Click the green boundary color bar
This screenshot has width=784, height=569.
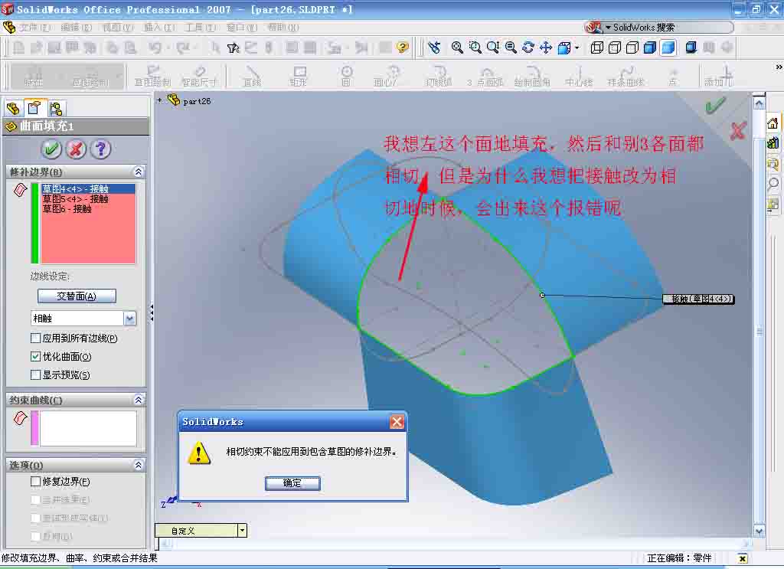35,224
